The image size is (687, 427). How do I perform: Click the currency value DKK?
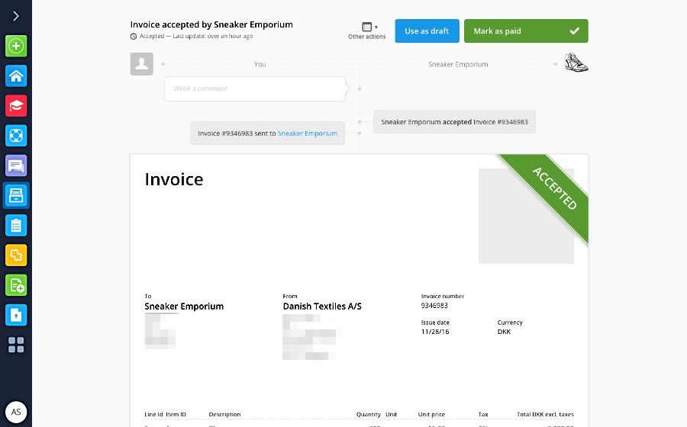point(504,332)
